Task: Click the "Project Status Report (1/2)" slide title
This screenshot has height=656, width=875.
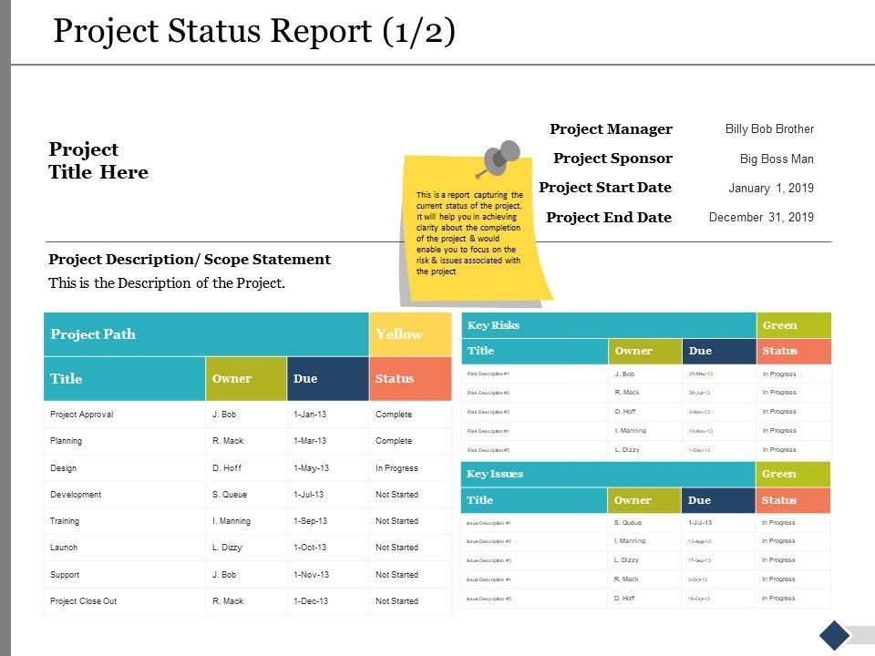Action: pos(254,31)
